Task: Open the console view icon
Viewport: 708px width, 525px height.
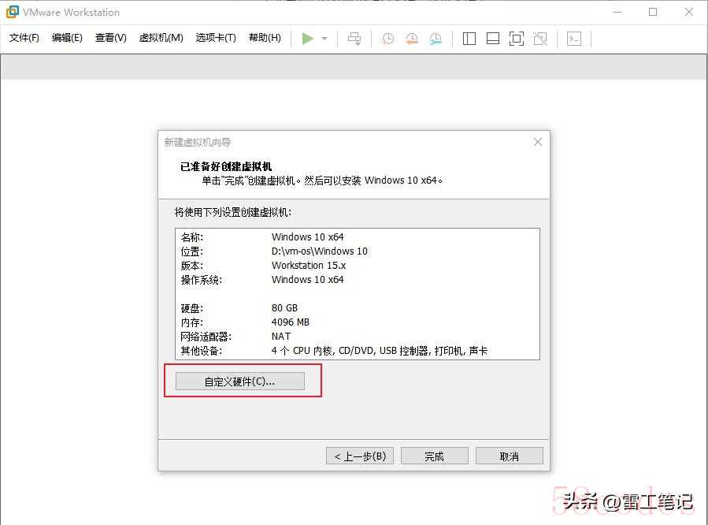Action: click(x=574, y=39)
